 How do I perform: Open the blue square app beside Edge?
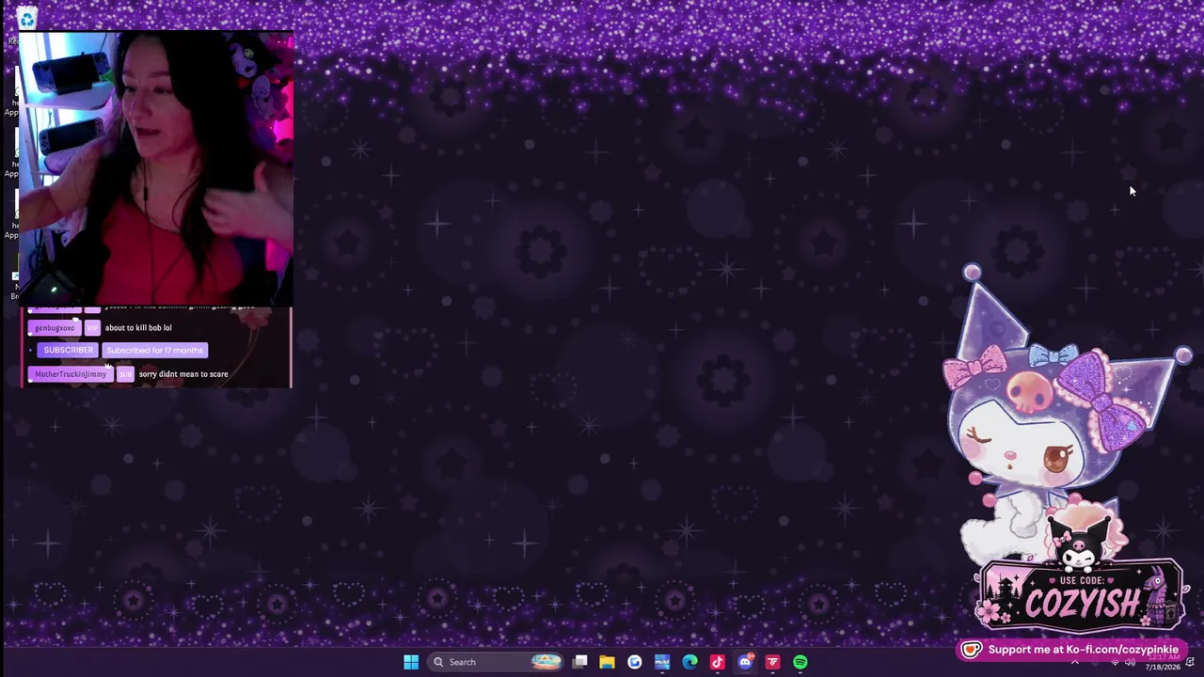pyautogui.click(x=662, y=662)
